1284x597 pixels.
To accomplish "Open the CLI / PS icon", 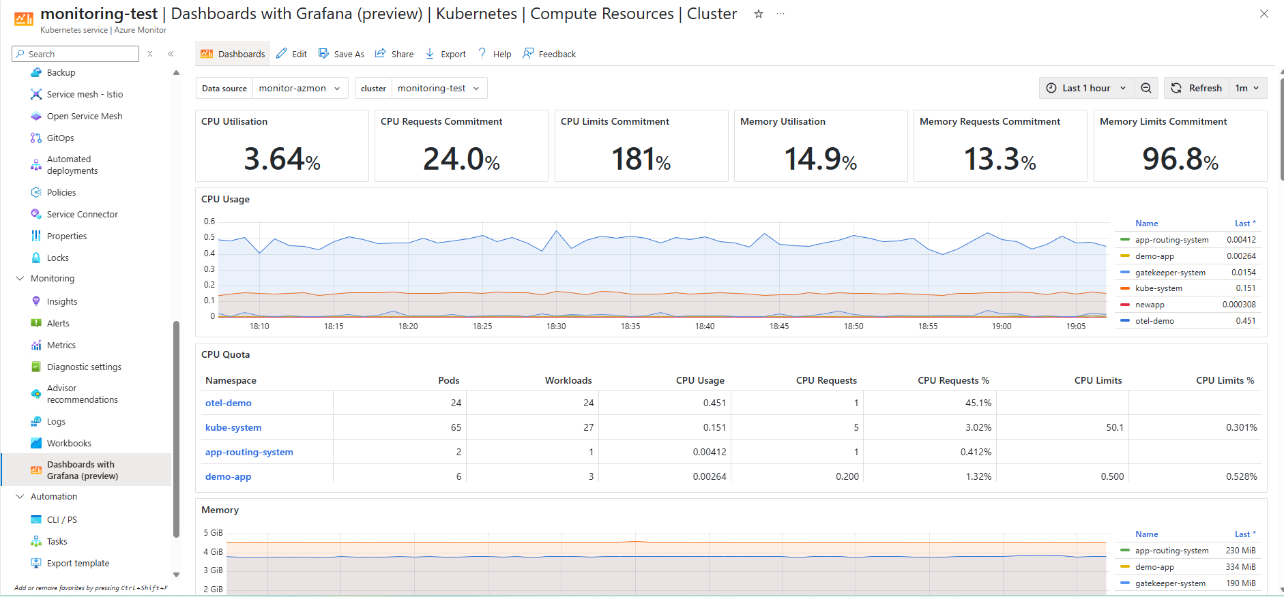I will 36,520.
